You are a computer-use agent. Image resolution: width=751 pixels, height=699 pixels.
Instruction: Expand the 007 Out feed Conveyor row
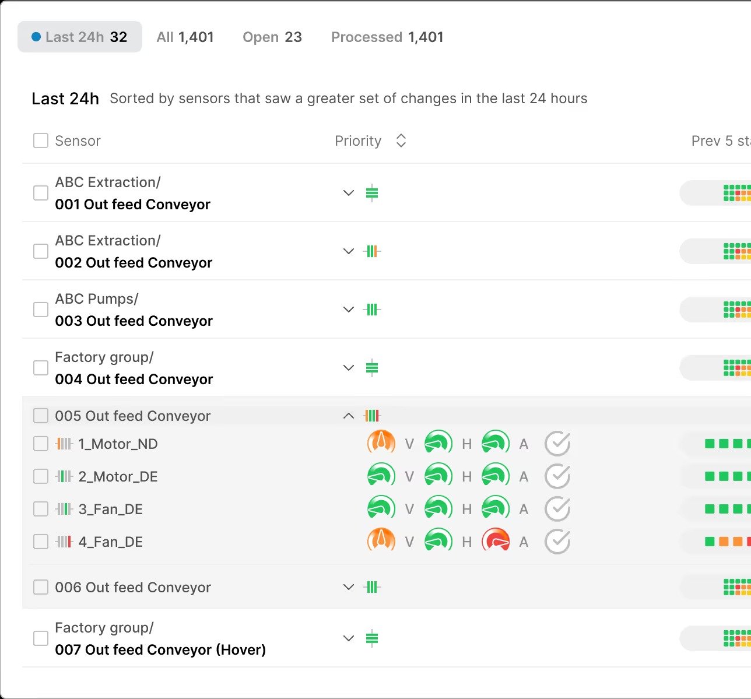[x=349, y=638]
